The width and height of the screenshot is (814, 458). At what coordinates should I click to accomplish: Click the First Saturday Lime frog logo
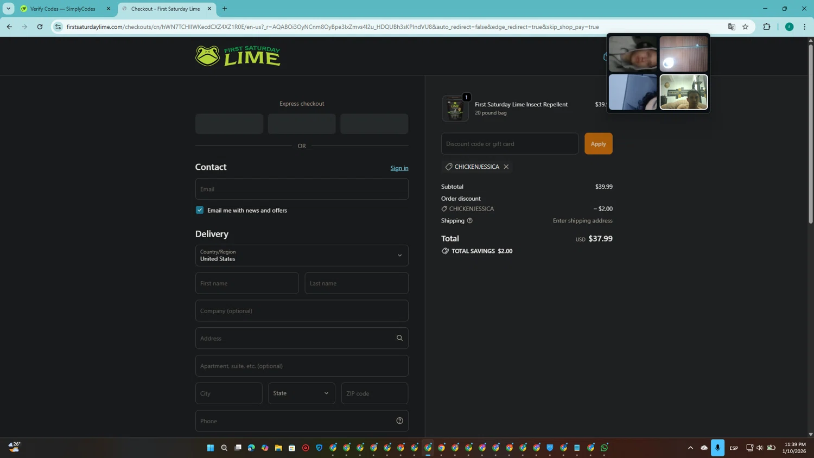pyautogui.click(x=238, y=56)
